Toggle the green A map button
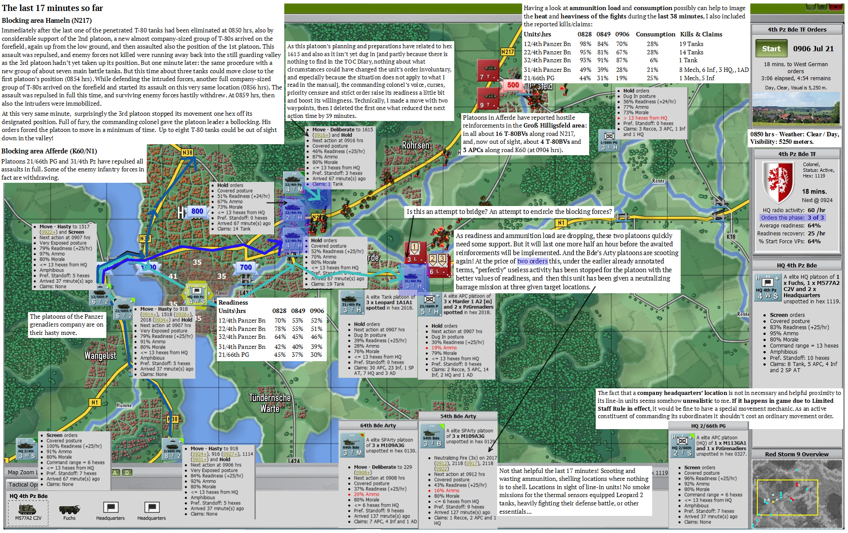This screenshot has height=533, width=848. point(116,473)
